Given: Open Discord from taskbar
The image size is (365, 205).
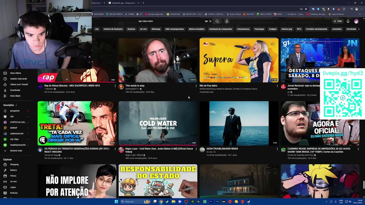Looking at the screenshot, I should coord(180,202).
